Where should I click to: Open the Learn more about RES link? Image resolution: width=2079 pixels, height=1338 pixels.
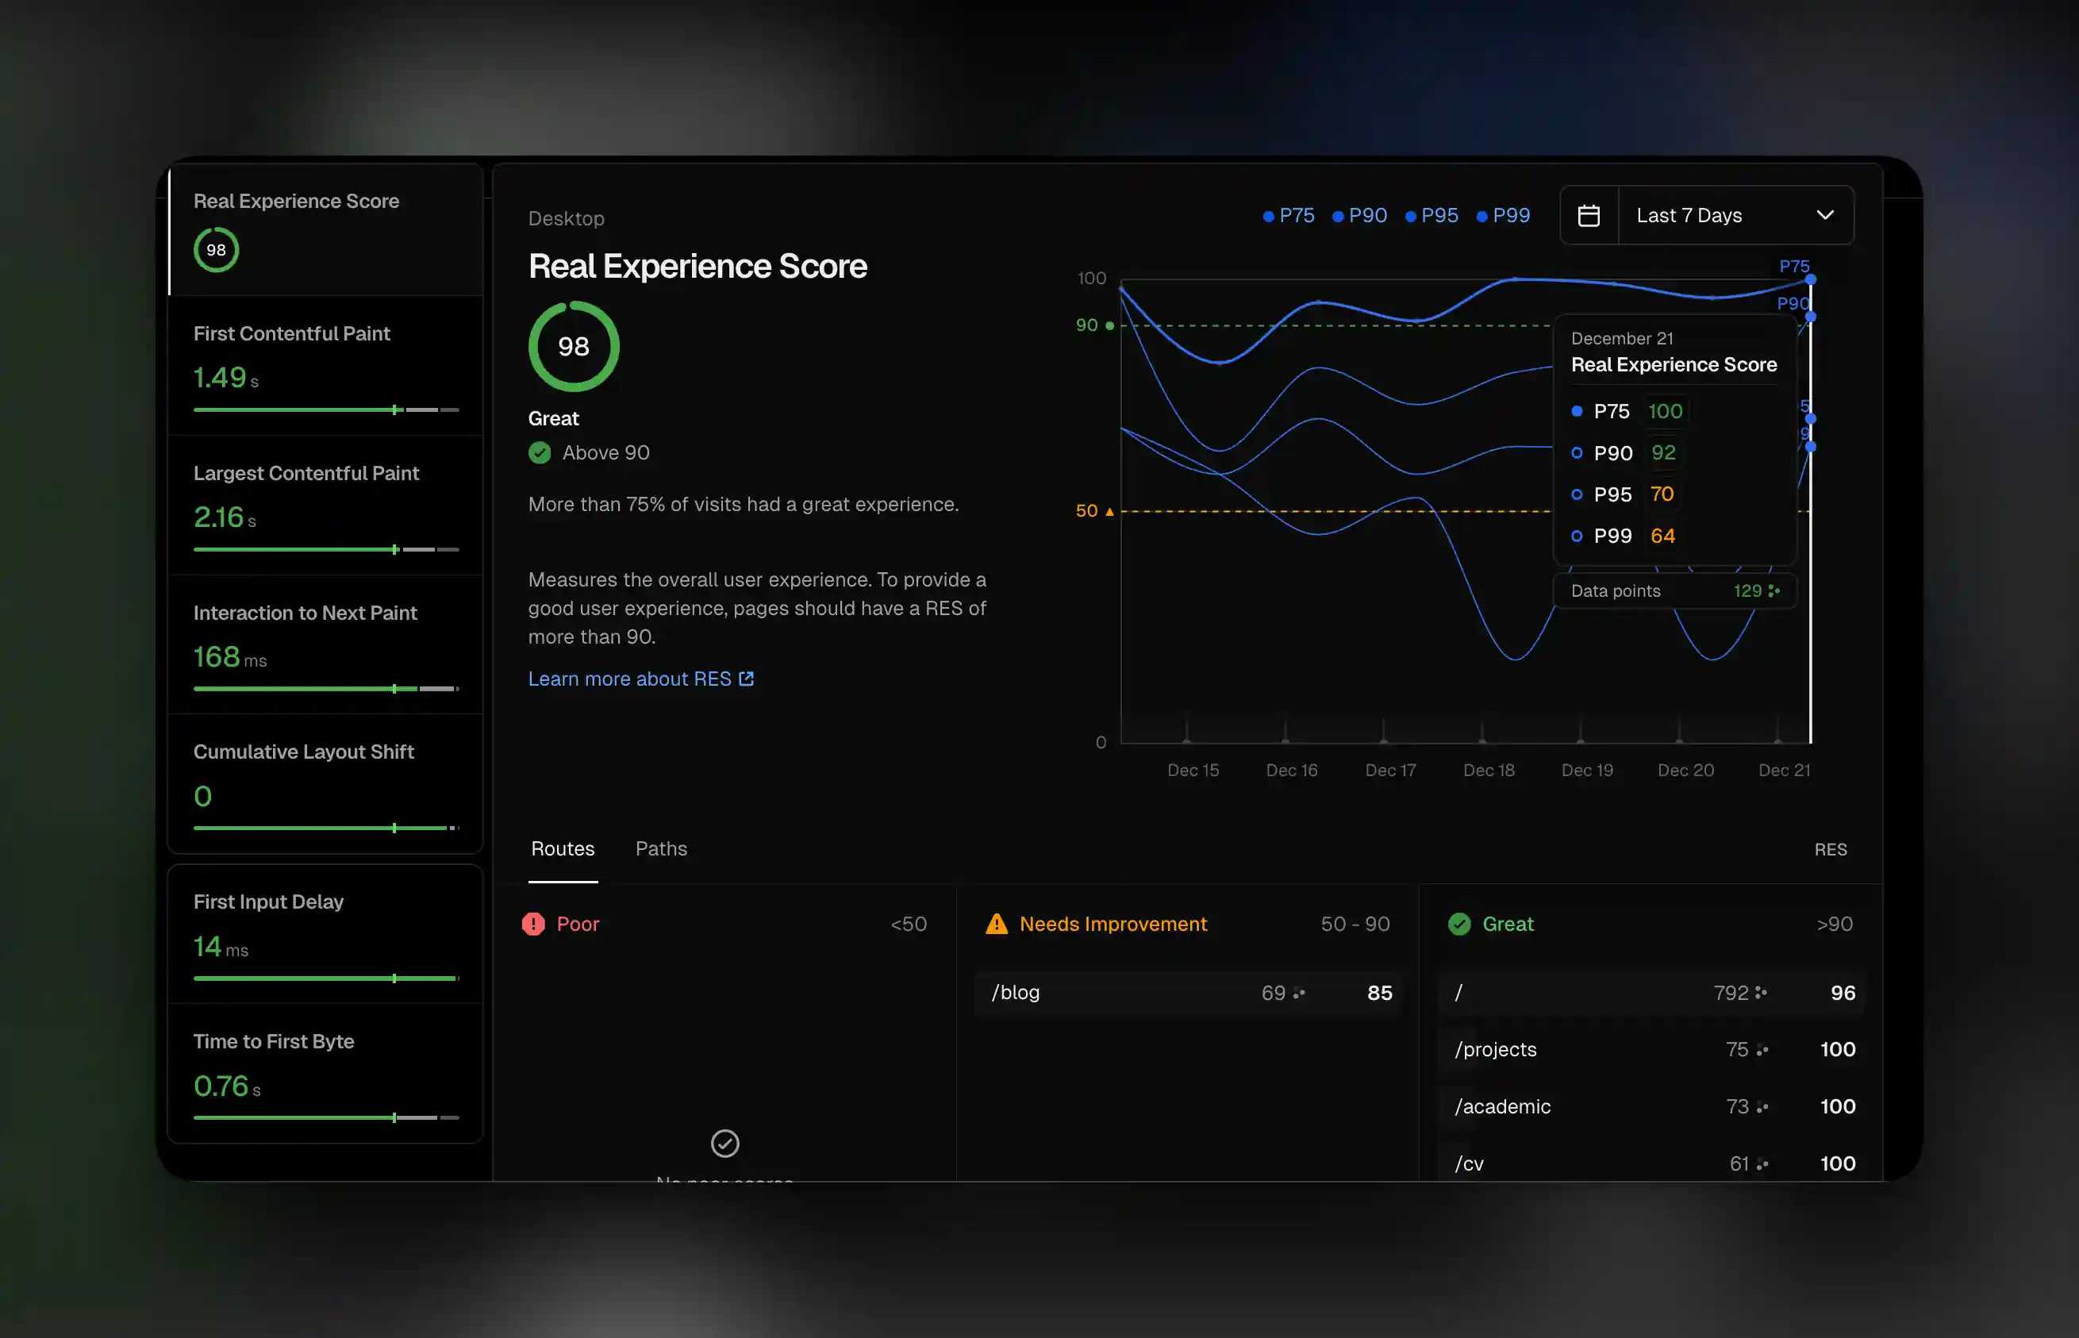coord(630,679)
